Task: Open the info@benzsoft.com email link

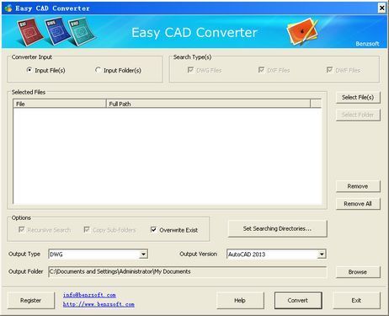Action: (89, 295)
